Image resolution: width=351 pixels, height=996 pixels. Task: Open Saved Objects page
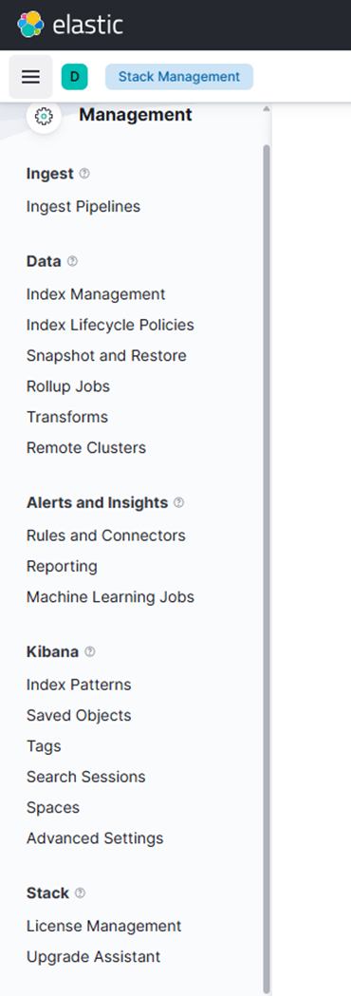pyautogui.click(x=79, y=715)
